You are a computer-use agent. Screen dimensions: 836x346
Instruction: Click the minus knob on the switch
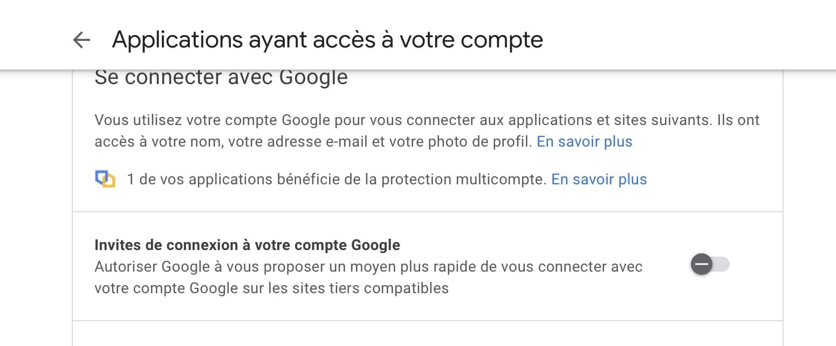pyautogui.click(x=702, y=265)
